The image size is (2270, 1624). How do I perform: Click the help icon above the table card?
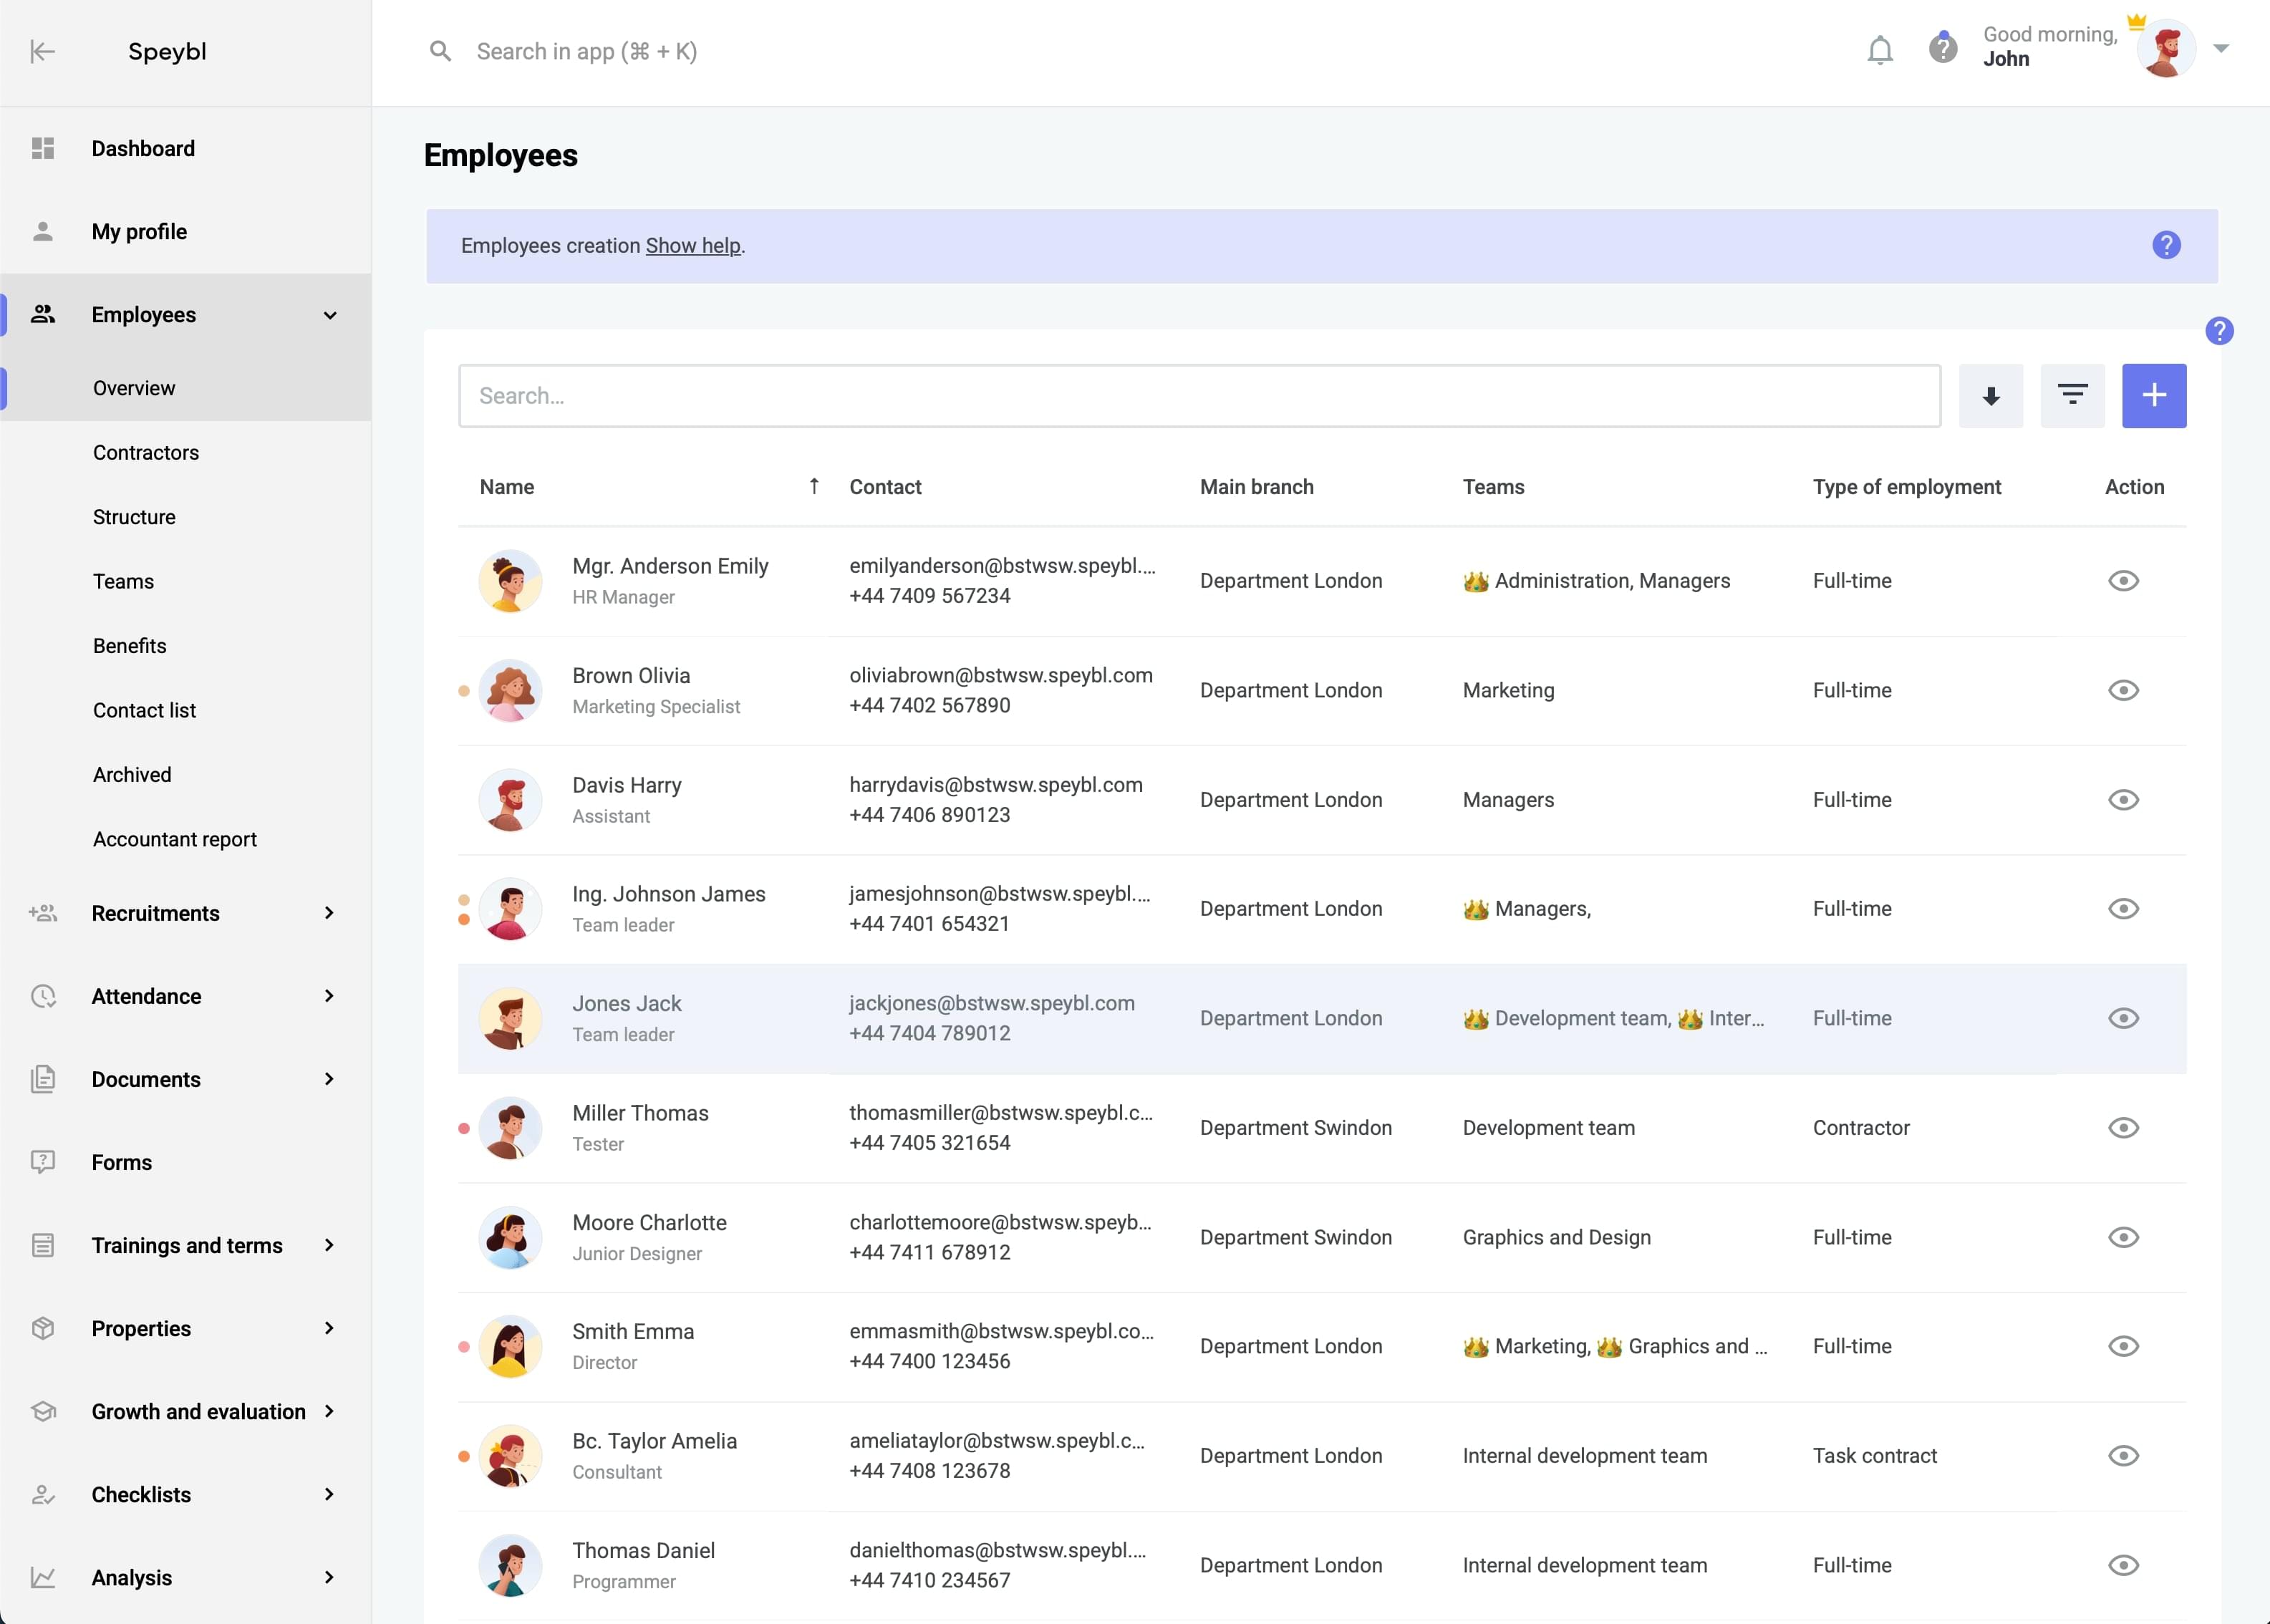[x=2219, y=331]
